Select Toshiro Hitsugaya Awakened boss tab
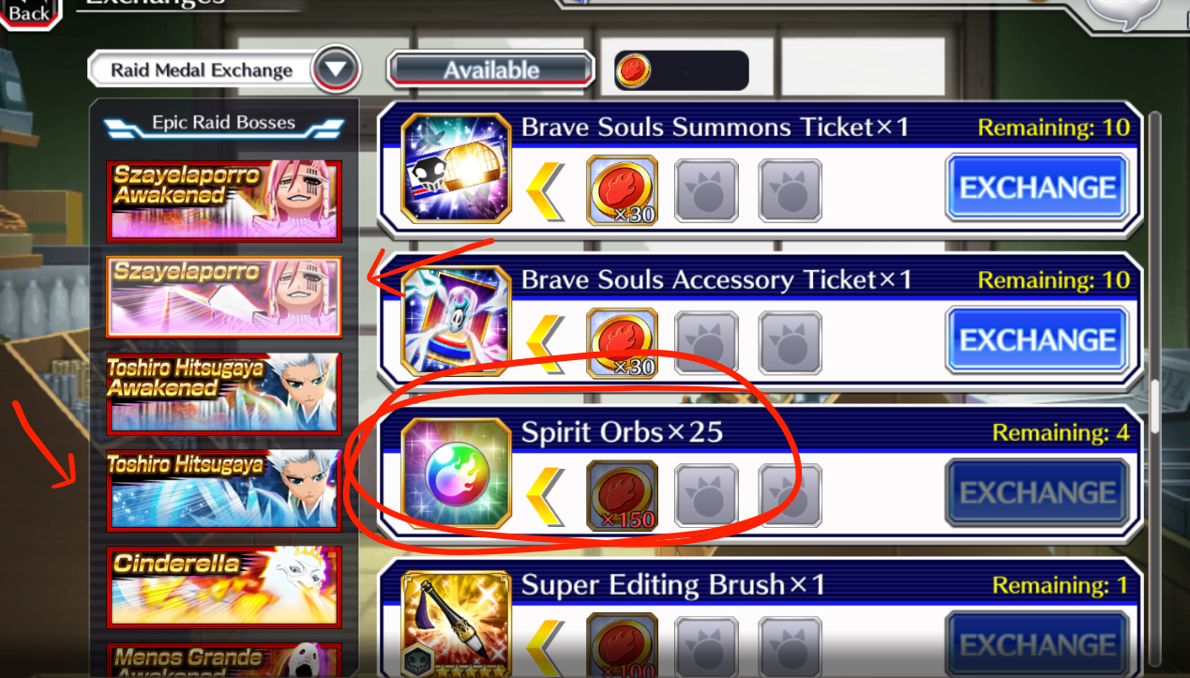Screen dimensions: 1190x678 point(224,393)
